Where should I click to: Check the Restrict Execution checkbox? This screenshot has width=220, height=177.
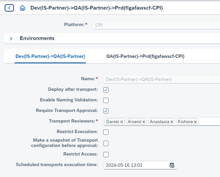pyautogui.click(x=106, y=132)
